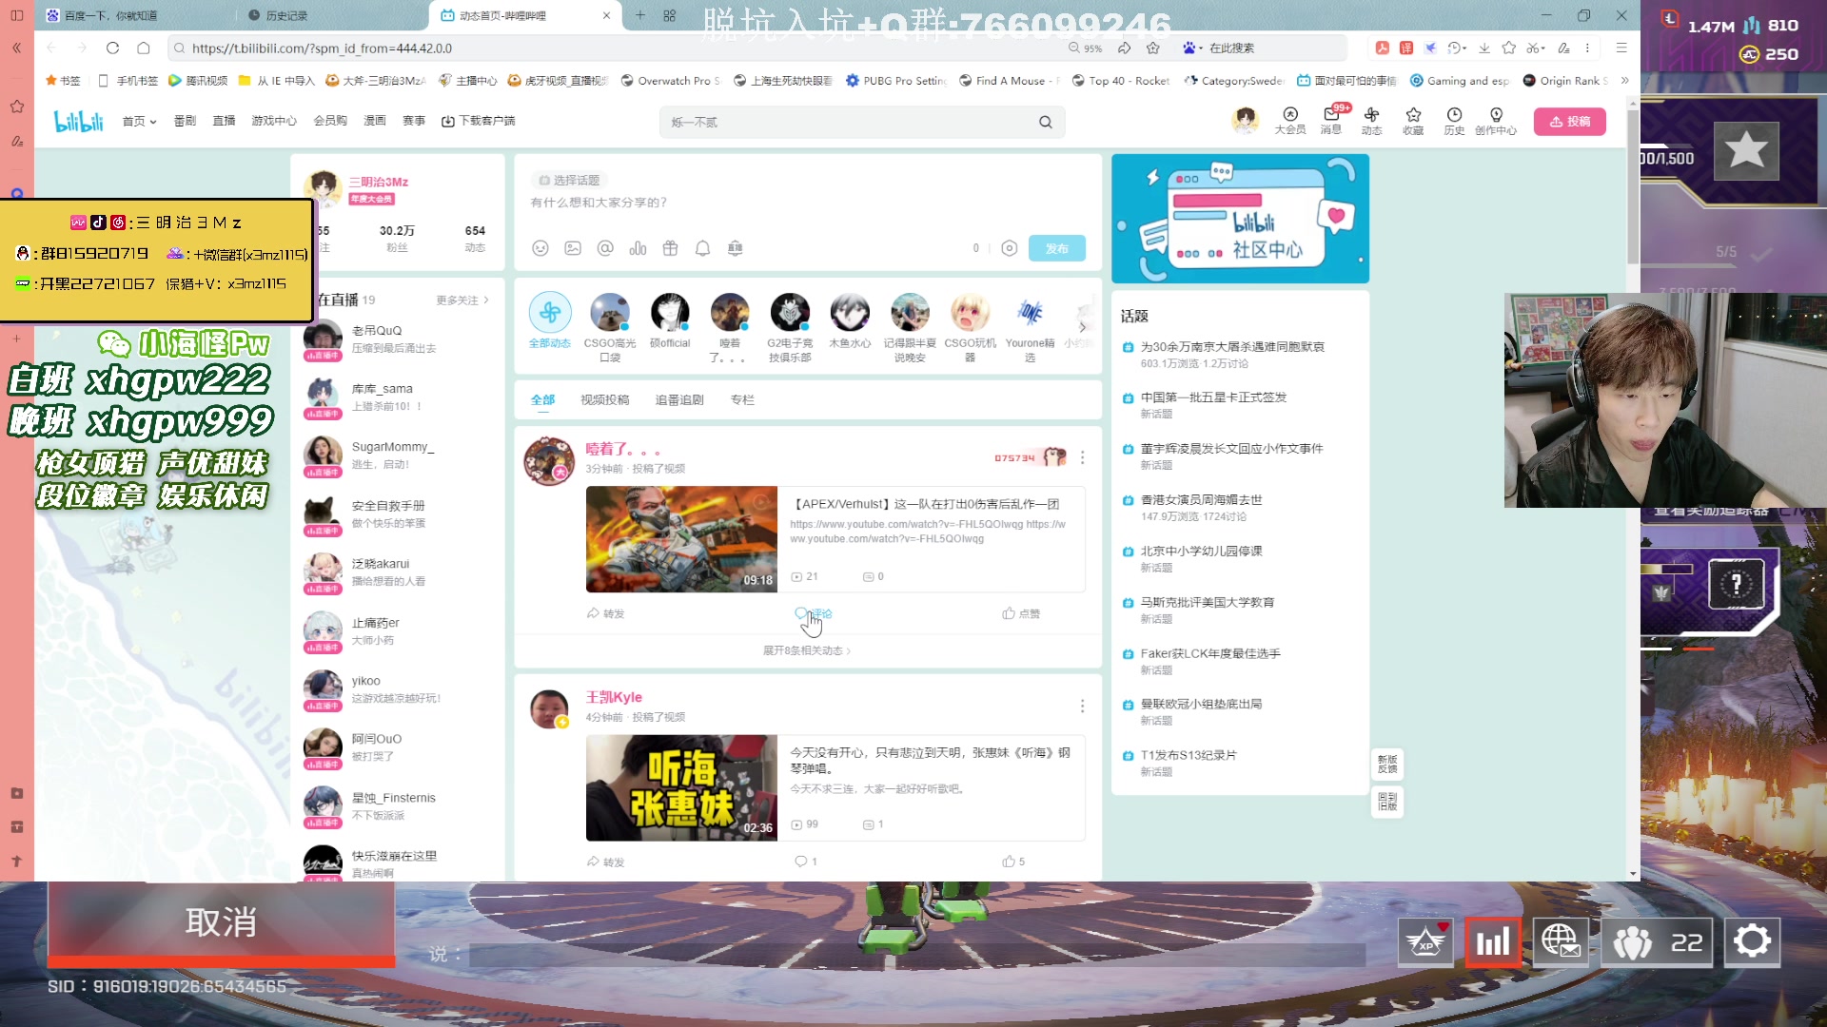
Task: Open the 收藏 favorites star icon
Action: pos(1413,121)
